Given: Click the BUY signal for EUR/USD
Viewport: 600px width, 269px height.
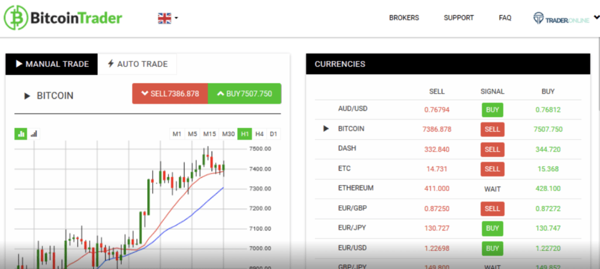Looking at the screenshot, I should click(492, 248).
